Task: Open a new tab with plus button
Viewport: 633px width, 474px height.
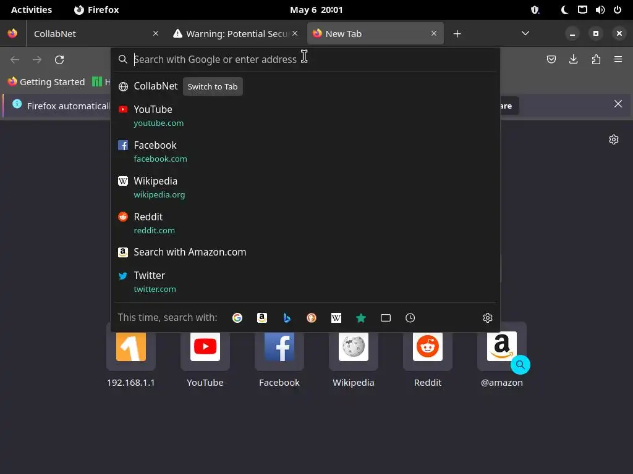Action: [457, 34]
